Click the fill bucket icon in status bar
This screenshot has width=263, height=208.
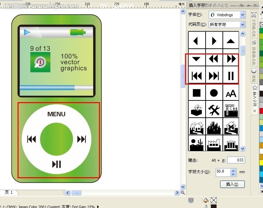point(206,200)
